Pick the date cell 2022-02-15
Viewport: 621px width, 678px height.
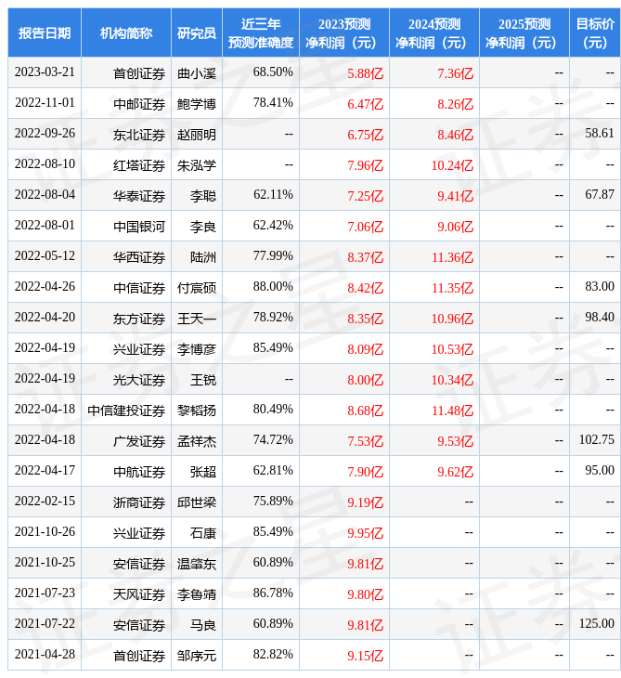(x=45, y=502)
